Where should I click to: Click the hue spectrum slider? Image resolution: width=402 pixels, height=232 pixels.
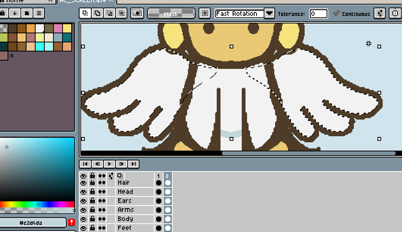click(37, 204)
